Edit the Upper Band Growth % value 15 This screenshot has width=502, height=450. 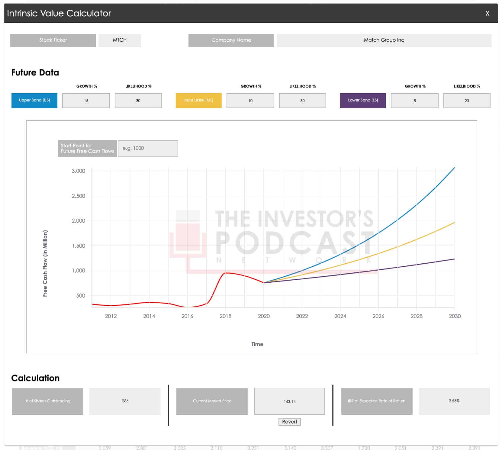tap(86, 101)
